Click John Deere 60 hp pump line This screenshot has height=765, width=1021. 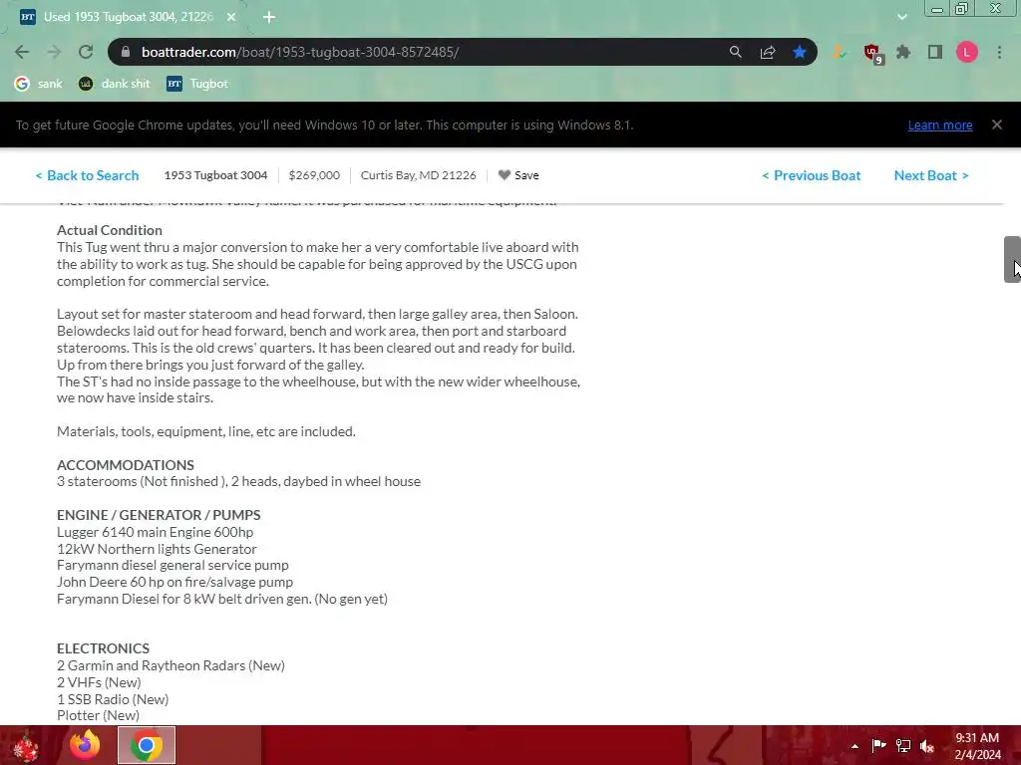174,582
